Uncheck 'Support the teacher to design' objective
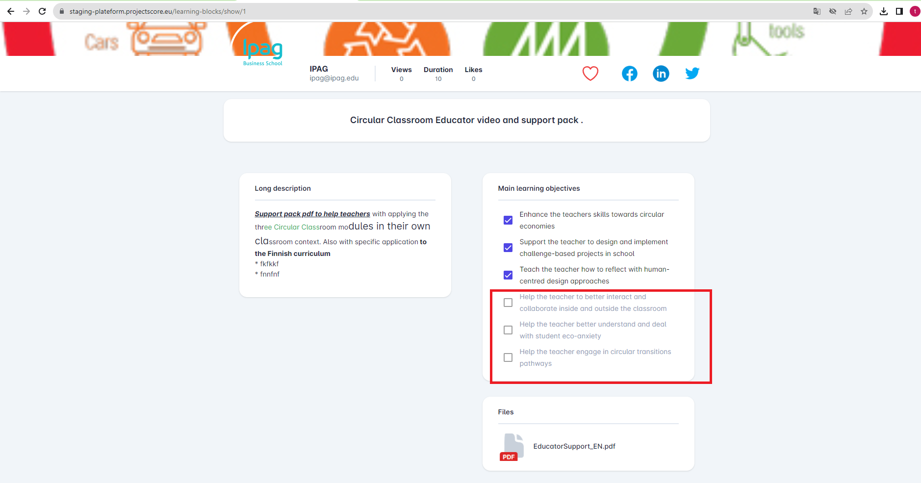This screenshot has width=921, height=483. coord(508,248)
